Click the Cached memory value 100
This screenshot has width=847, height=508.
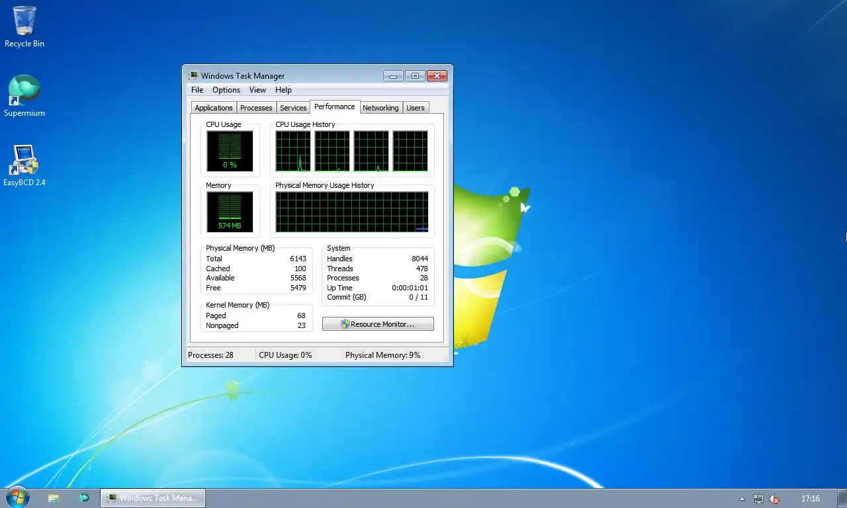(x=300, y=269)
